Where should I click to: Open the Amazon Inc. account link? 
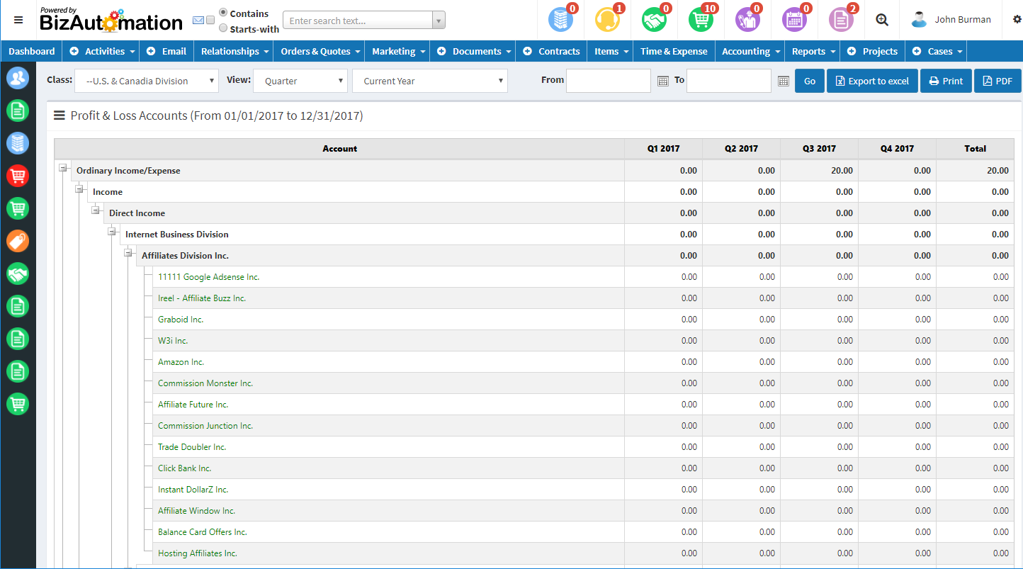[181, 362]
